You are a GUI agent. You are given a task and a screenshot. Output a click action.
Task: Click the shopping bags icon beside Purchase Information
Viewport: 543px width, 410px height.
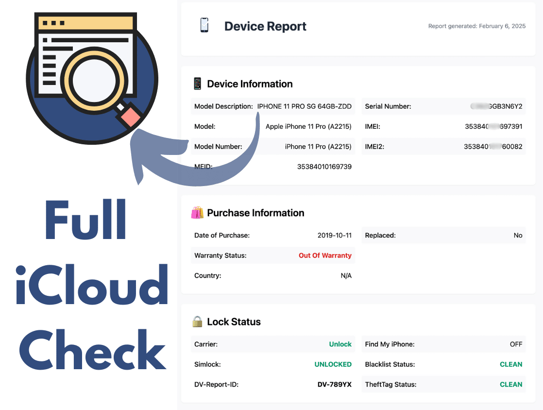197,213
